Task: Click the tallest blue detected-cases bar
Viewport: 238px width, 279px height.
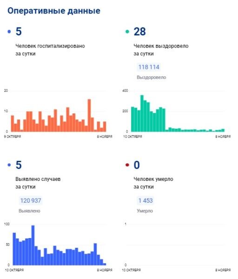Action: [x=33, y=246]
